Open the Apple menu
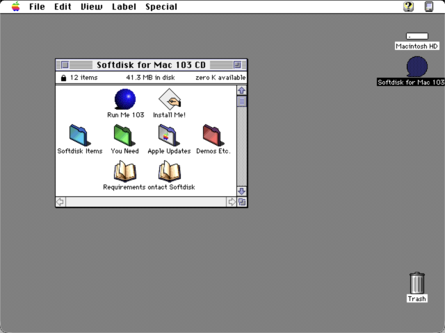Image resolution: width=445 pixels, height=333 pixels. click(15, 6)
